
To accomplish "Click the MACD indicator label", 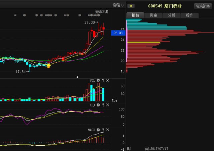I will pyautogui.click(x=91, y=130).
